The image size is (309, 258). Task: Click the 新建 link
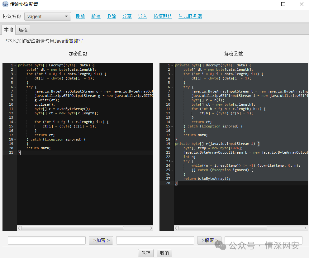(96, 17)
